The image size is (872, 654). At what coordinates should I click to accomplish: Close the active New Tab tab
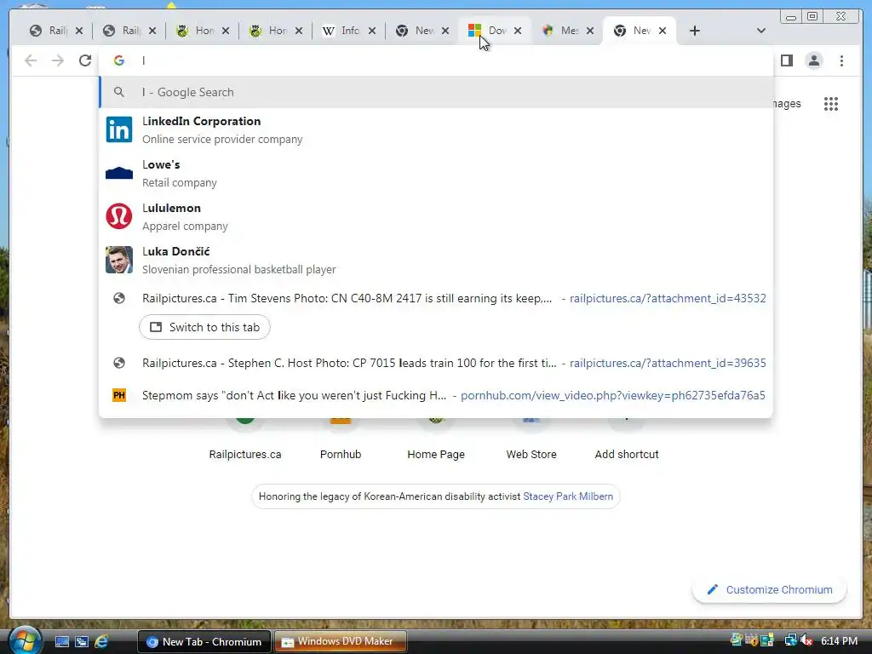tap(663, 31)
